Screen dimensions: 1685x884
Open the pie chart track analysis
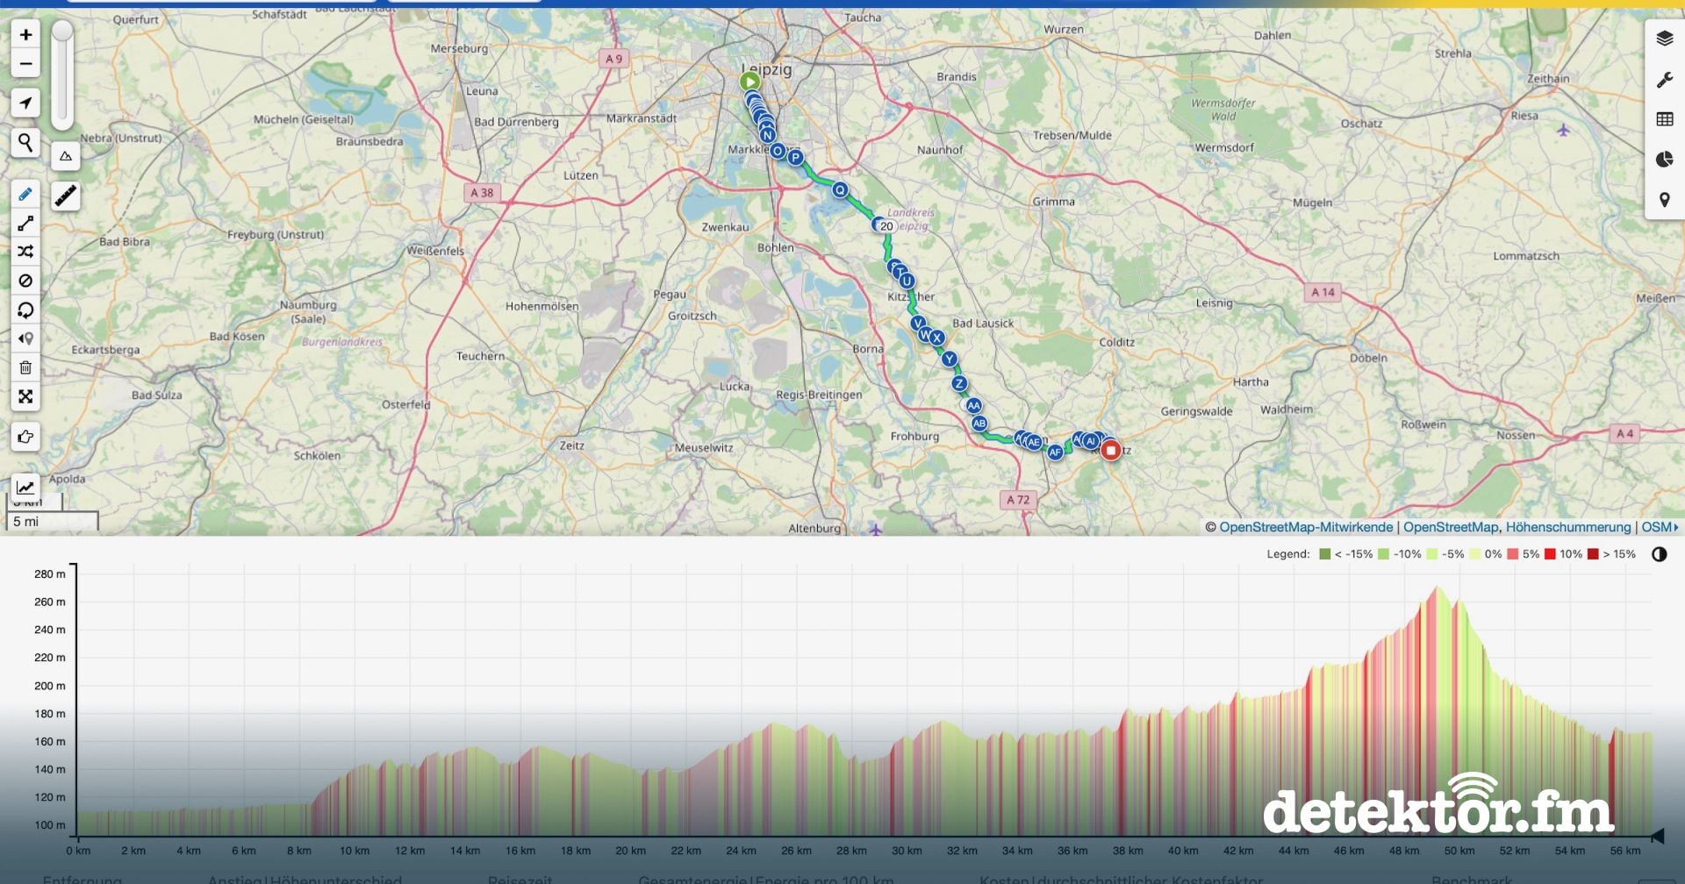pos(1664,160)
